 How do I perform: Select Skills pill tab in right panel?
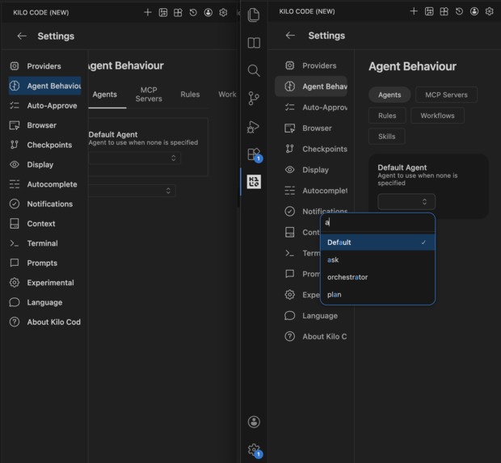[387, 137]
